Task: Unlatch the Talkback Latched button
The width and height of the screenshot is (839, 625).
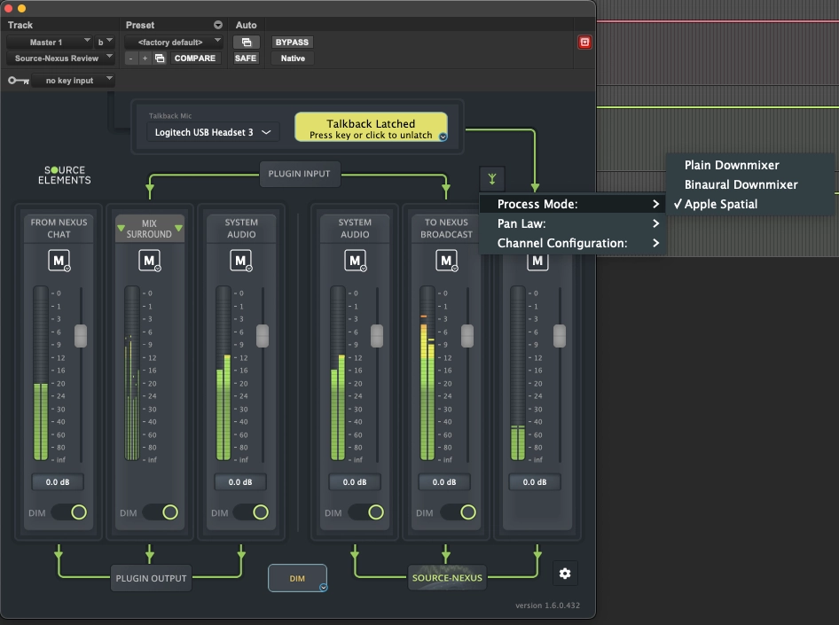Action: tap(371, 127)
